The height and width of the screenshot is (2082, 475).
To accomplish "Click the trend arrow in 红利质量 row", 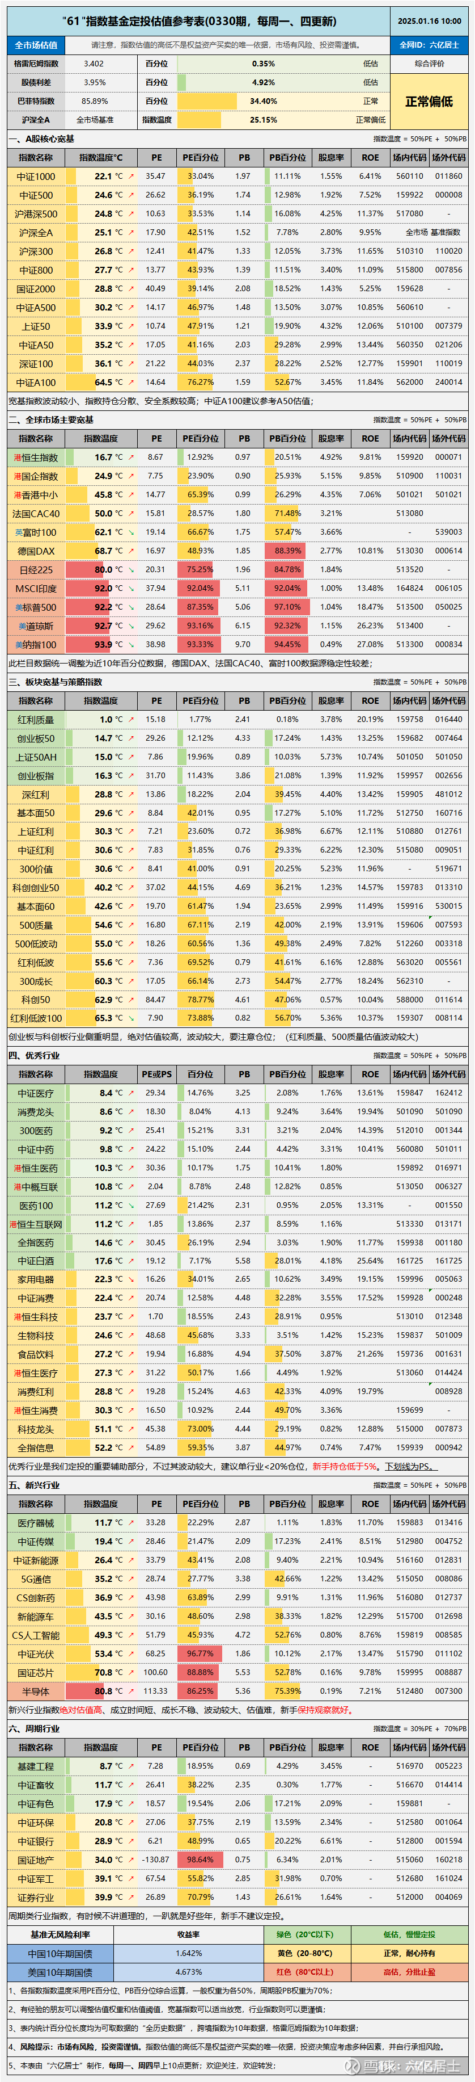I will coord(132,719).
